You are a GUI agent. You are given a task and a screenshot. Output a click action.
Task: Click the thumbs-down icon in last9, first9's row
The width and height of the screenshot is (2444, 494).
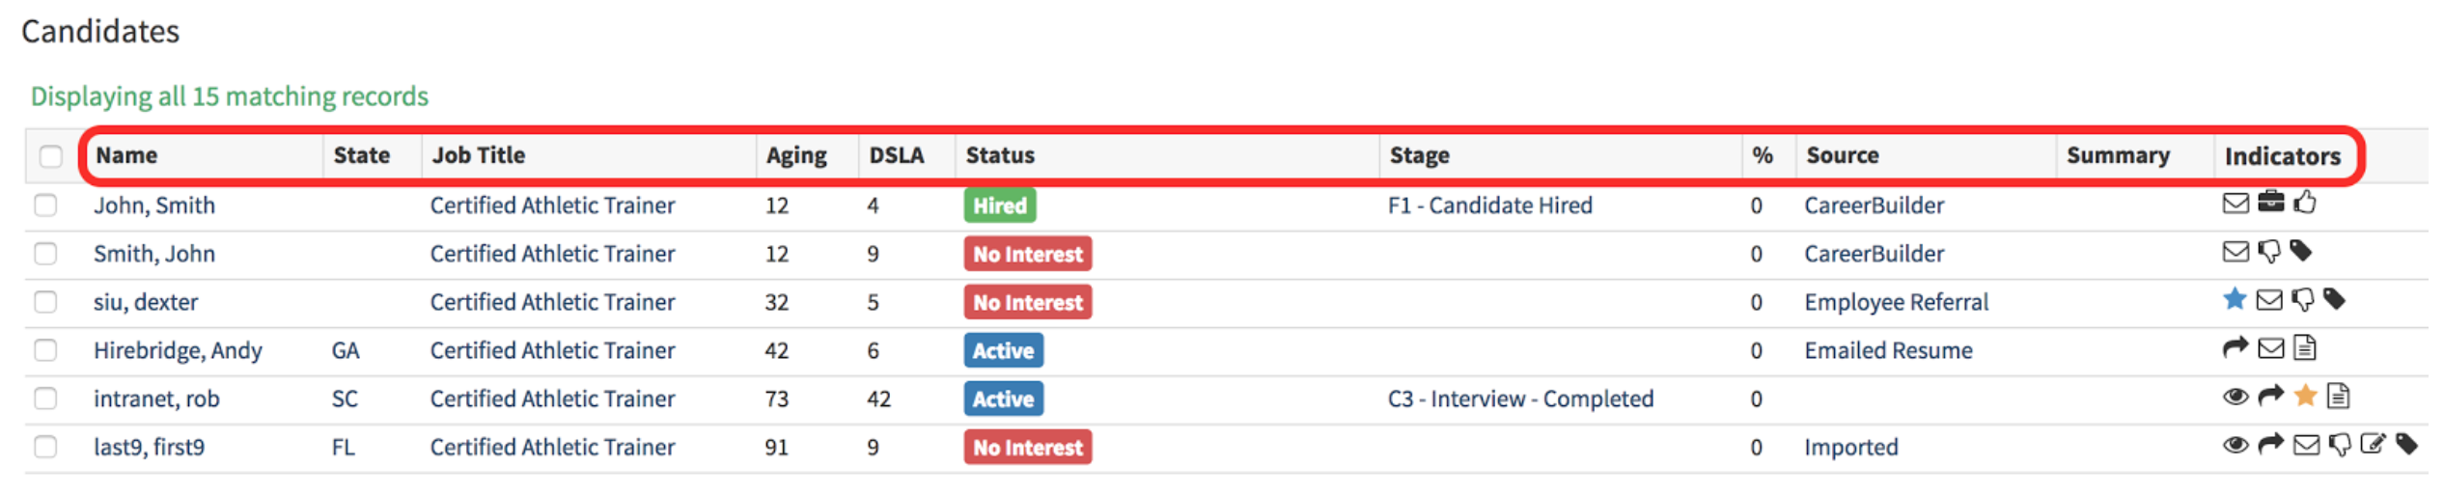pos(2340,445)
